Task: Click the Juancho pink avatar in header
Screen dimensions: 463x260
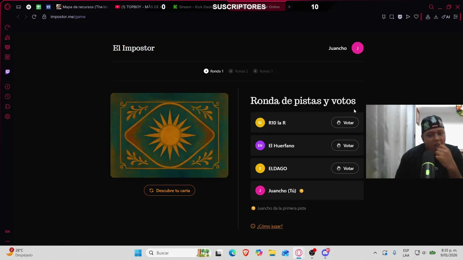Action: pyautogui.click(x=357, y=48)
